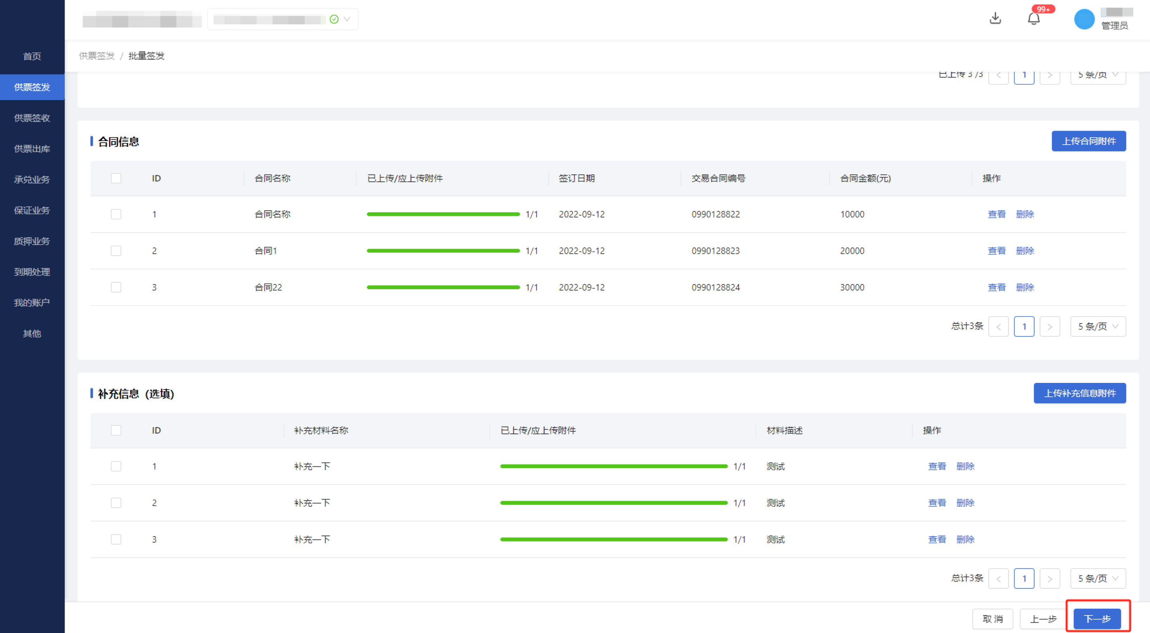
Task: Open 保证业务 in the sidebar
Action: tap(32, 210)
